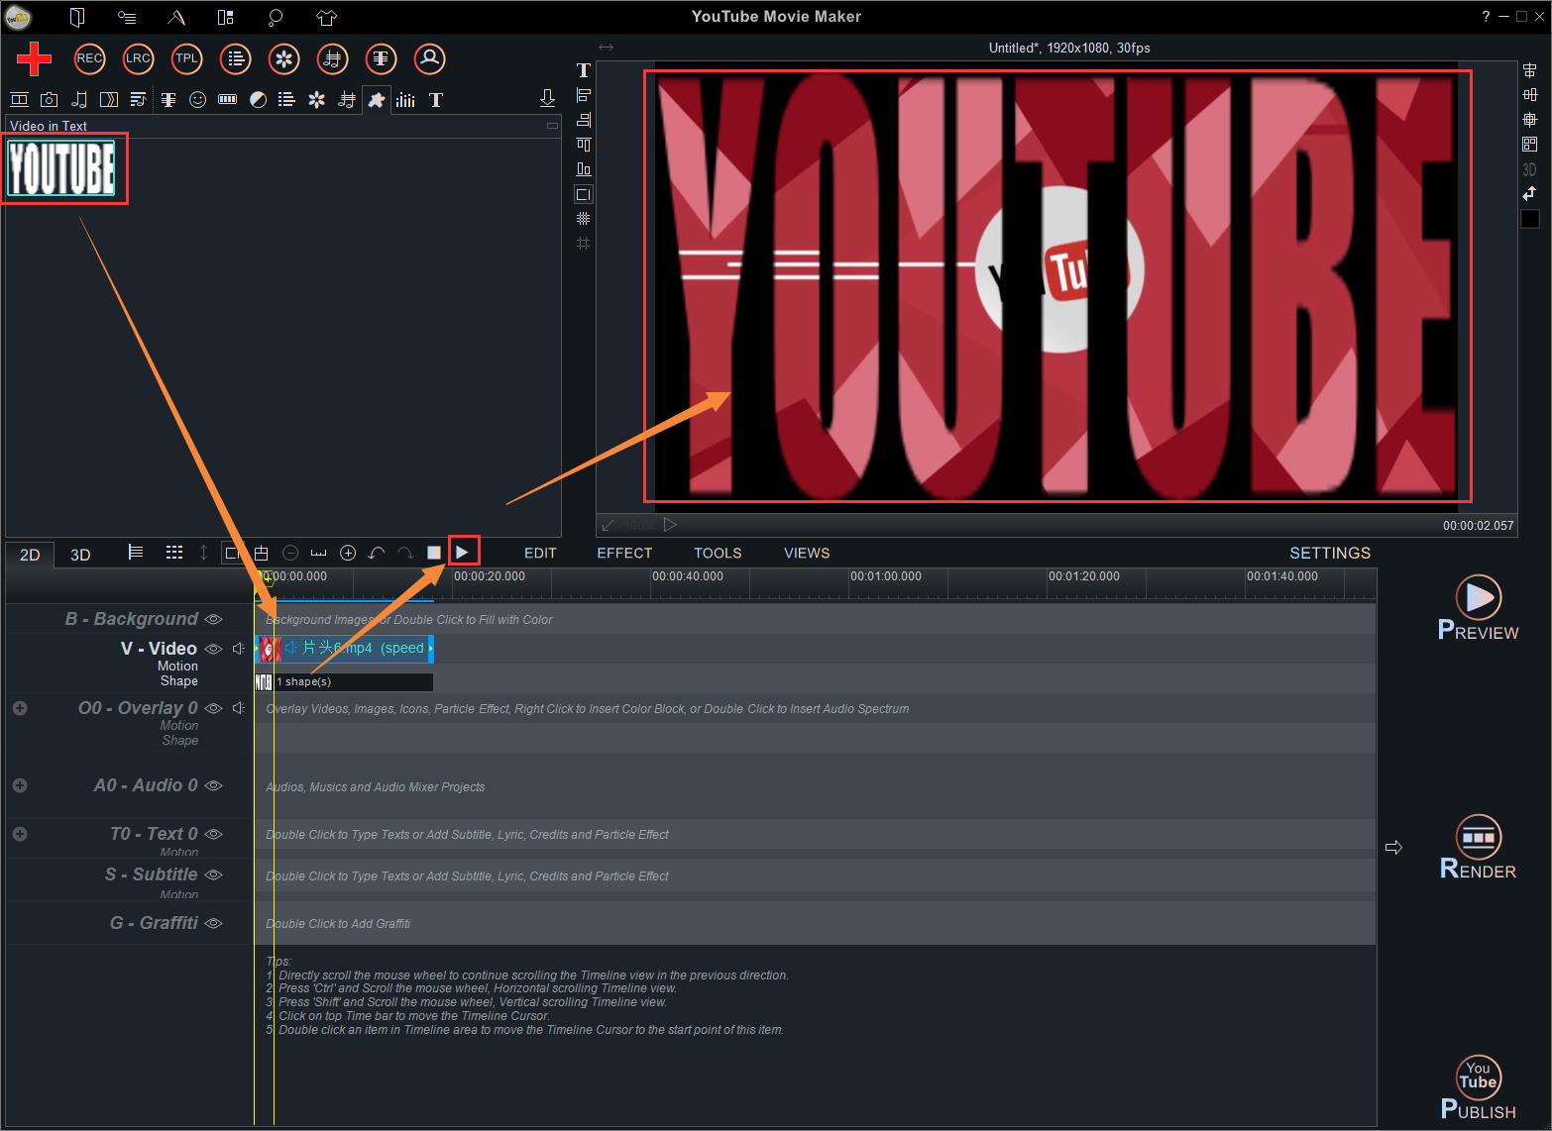1552x1131 pixels.
Task: Open the audio spectrum bars icon
Action: pyautogui.click(x=406, y=99)
